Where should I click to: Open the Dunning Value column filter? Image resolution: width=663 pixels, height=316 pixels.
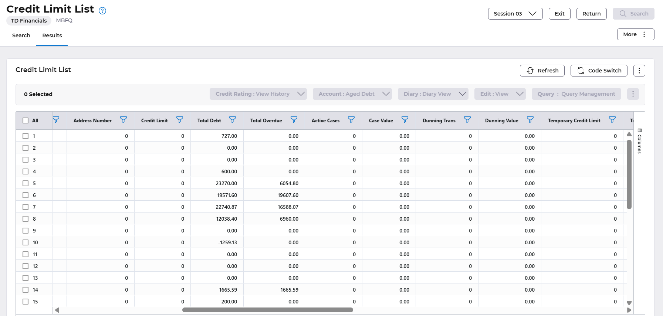click(x=530, y=120)
